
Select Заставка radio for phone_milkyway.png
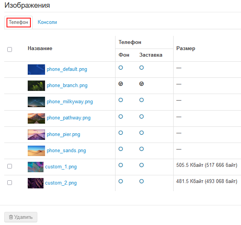pos(142,100)
